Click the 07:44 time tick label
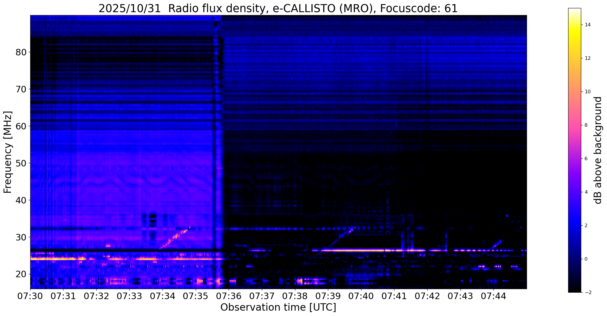This screenshot has height=316, width=607. coord(494,296)
